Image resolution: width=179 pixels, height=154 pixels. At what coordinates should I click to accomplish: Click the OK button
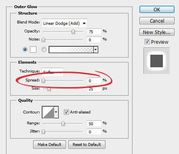coord(157,9)
